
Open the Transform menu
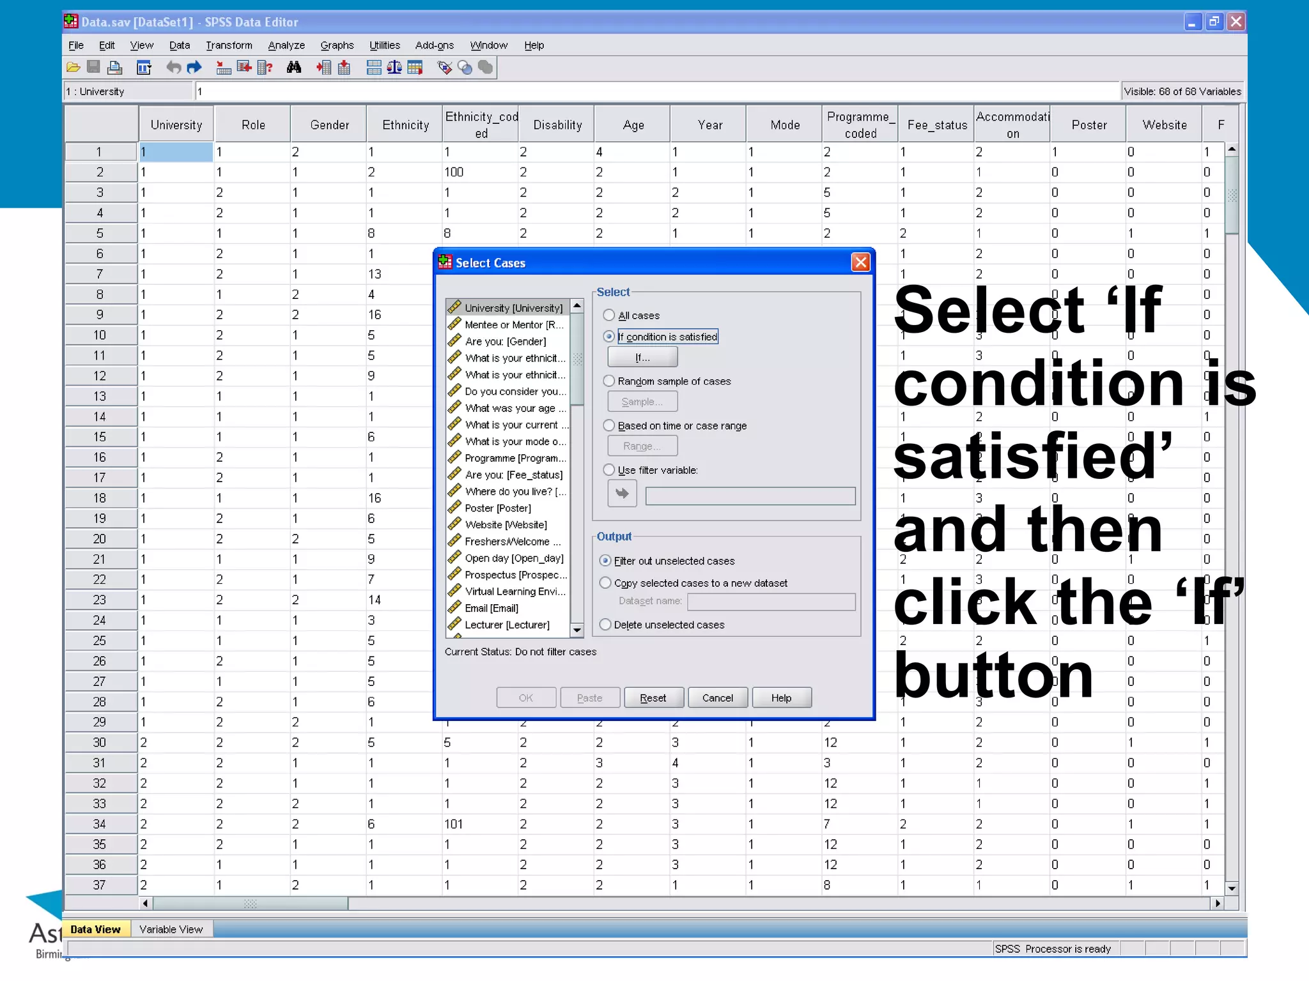coord(229,45)
